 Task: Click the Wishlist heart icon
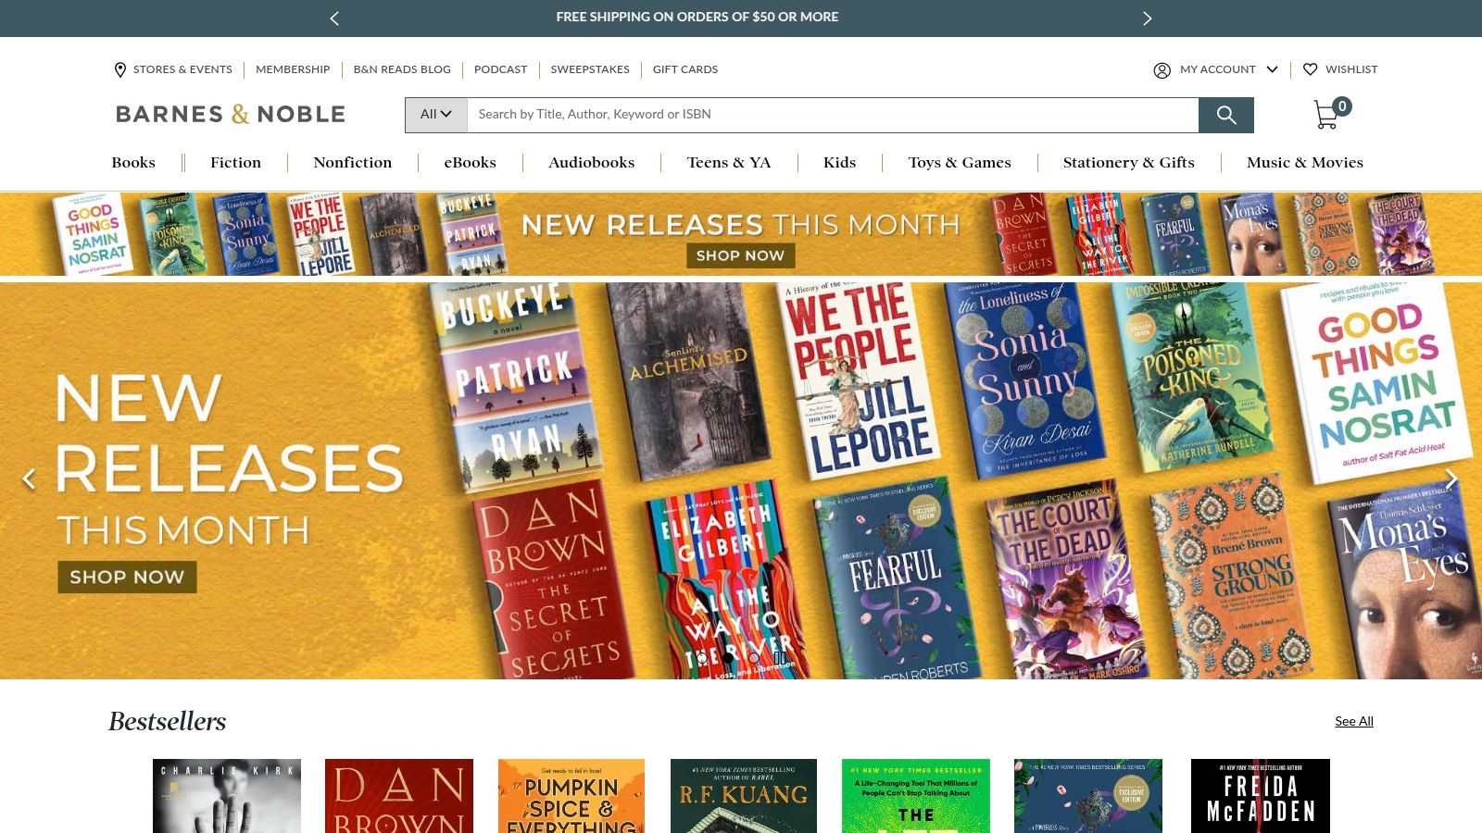click(x=1311, y=69)
